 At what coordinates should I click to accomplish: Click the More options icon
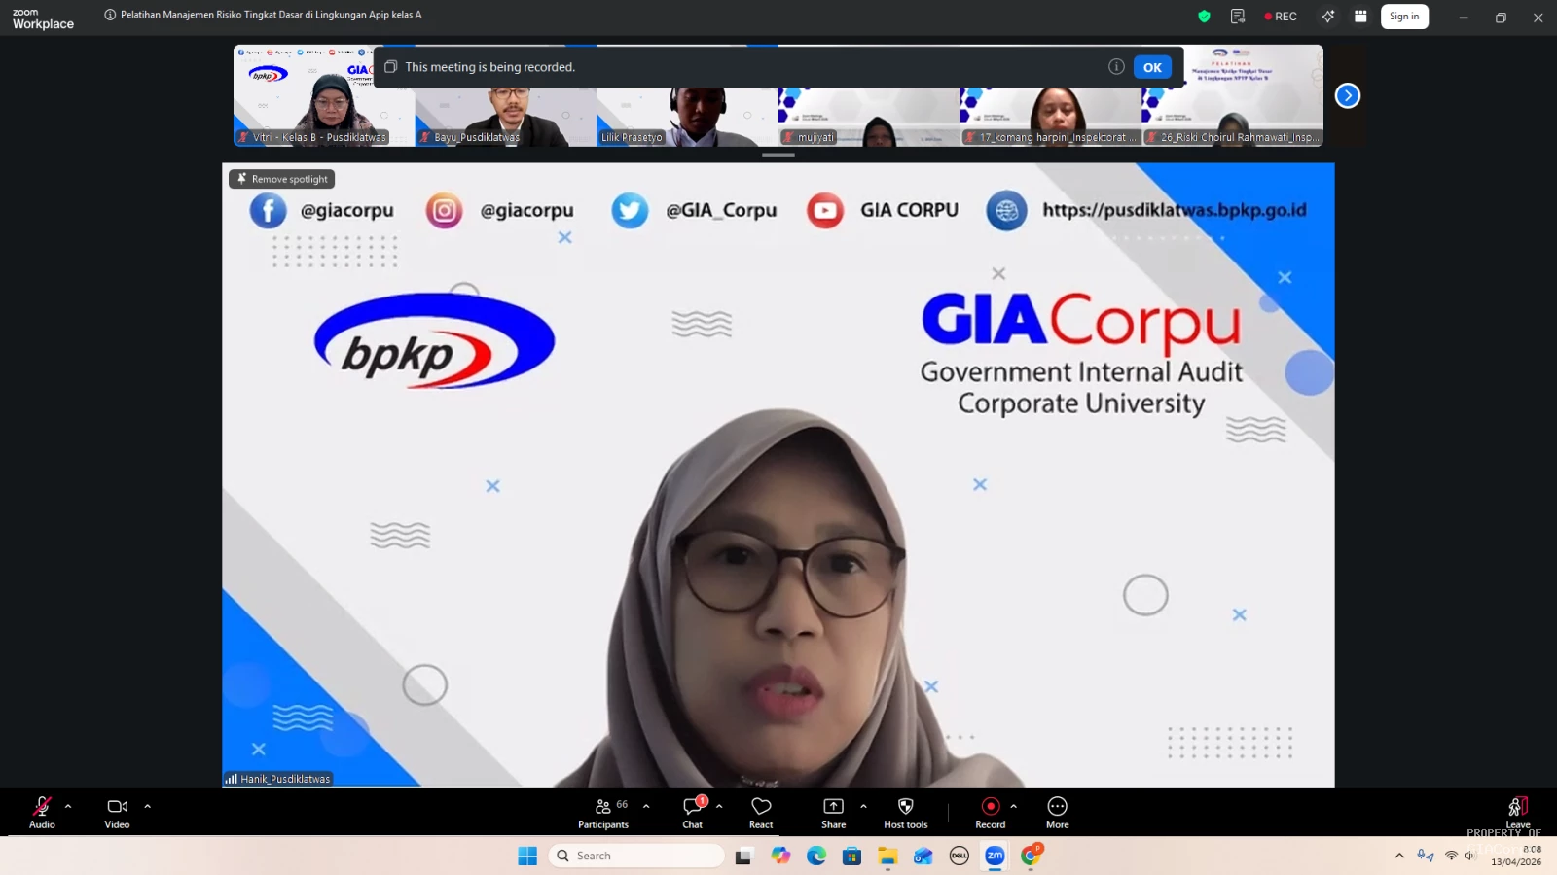pyautogui.click(x=1057, y=807)
